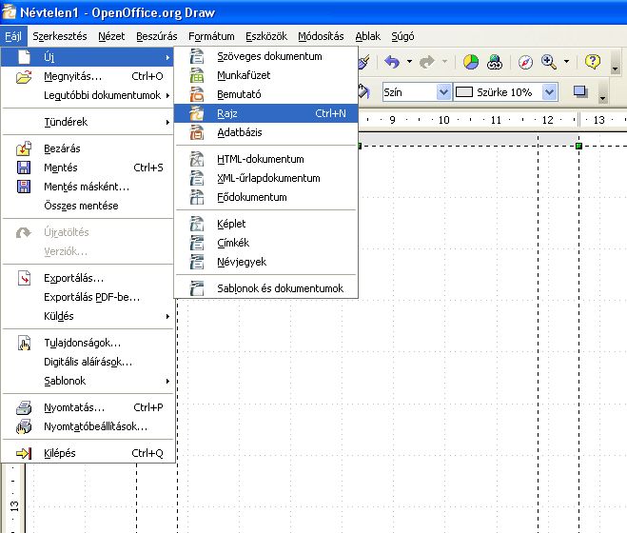The width and height of the screenshot is (627, 533).
Task: Choose Fődokumentum entry
Action: click(x=265, y=197)
